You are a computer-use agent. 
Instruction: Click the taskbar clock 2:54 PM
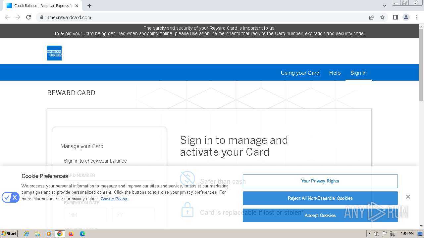407,234
